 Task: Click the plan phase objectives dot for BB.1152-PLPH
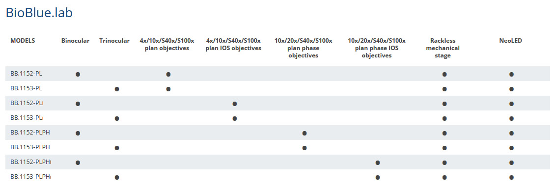(x=305, y=133)
